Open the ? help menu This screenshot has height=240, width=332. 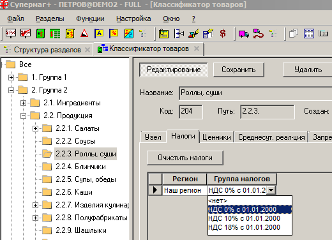click(193, 19)
